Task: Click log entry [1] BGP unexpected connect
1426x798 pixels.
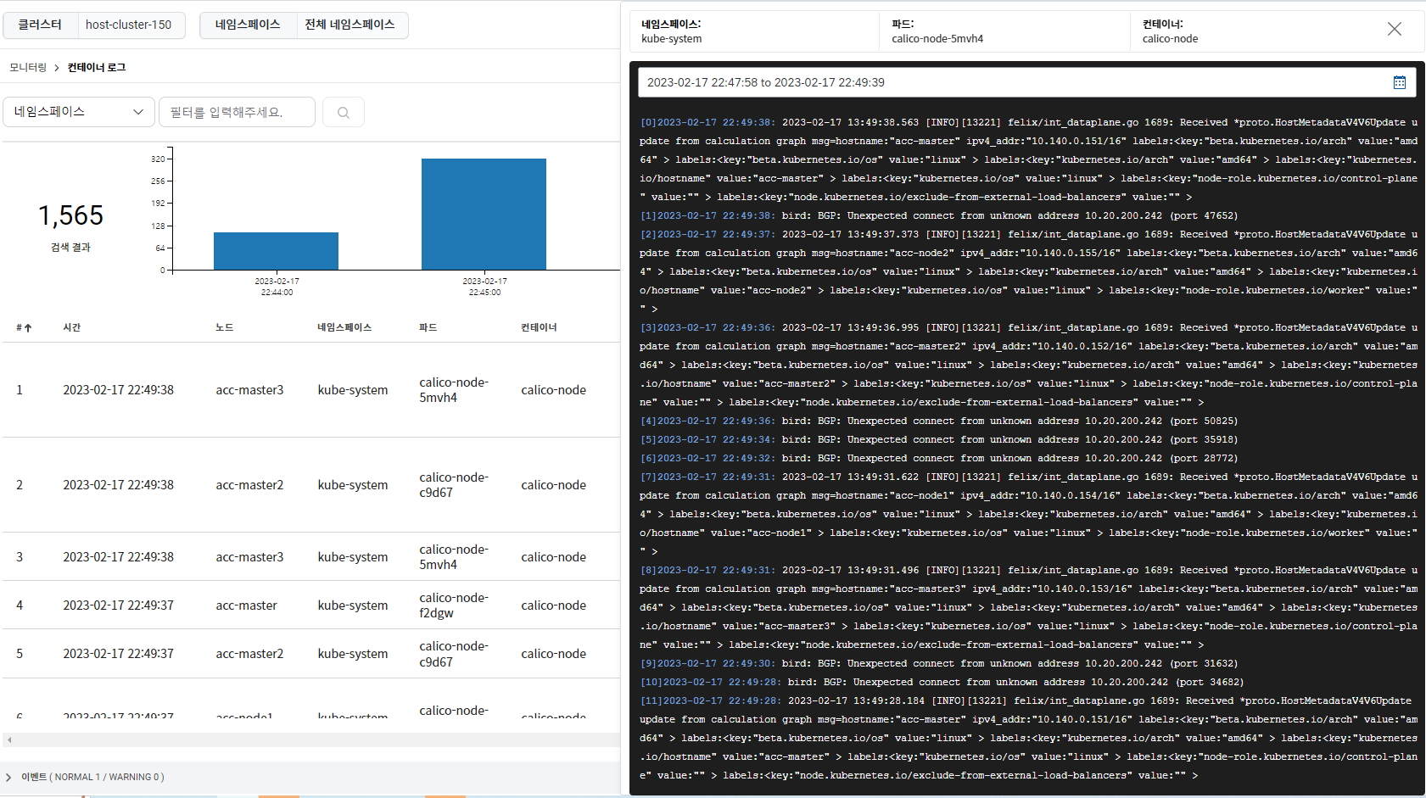Action: tap(938, 215)
